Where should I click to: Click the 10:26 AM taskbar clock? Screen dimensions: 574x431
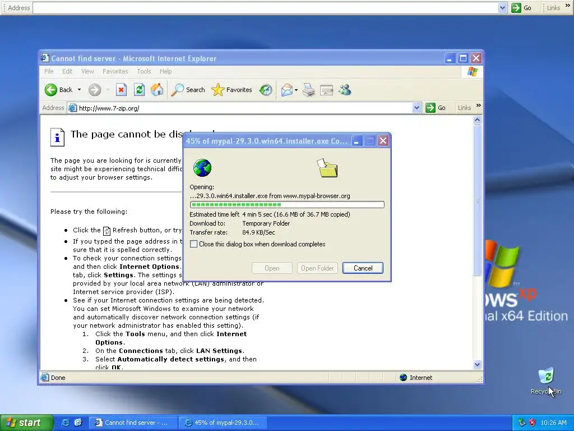click(x=553, y=423)
